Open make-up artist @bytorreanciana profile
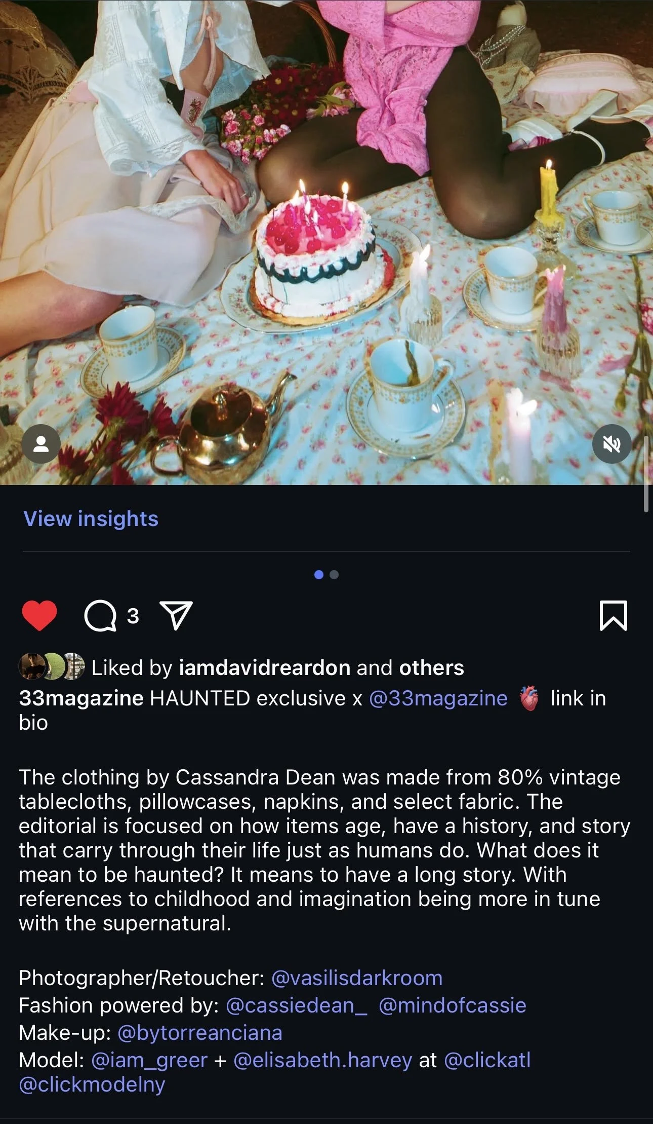This screenshot has width=653, height=1124. tap(200, 1032)
